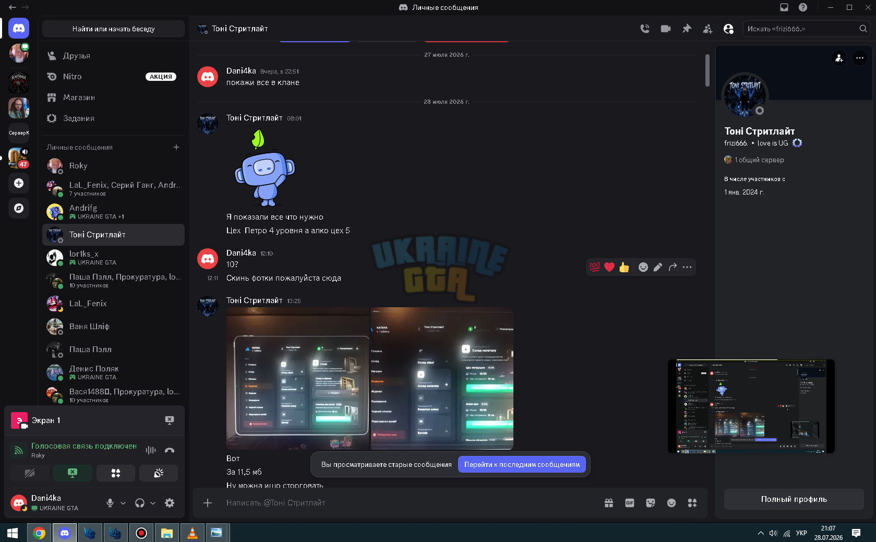Open Discord home direct messages icon
The width and height of the screenshot is (876, 542).
coord(19,28)
